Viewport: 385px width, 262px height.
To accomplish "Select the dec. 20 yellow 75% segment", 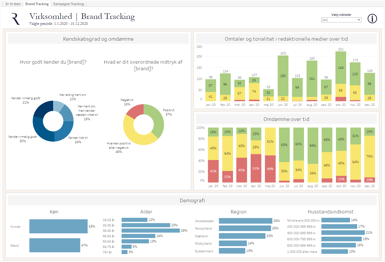I will click(x=369, y=156).
